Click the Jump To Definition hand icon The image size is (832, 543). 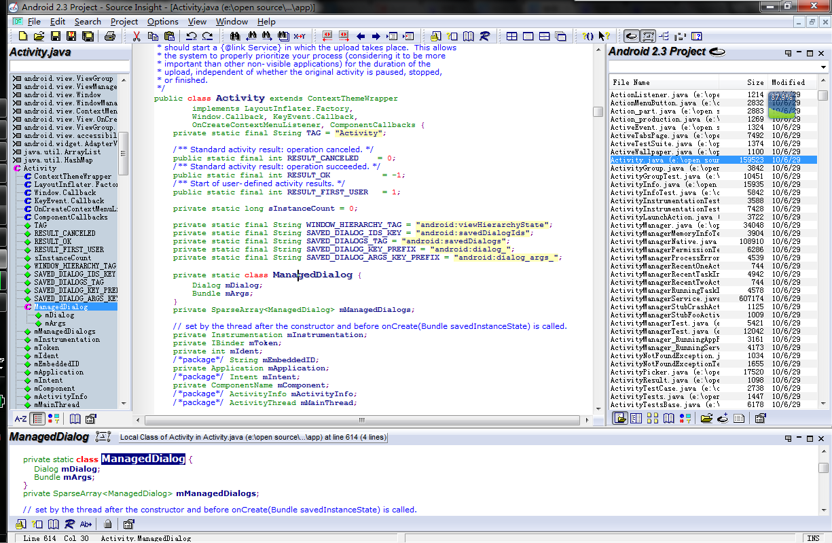(435, 36)
